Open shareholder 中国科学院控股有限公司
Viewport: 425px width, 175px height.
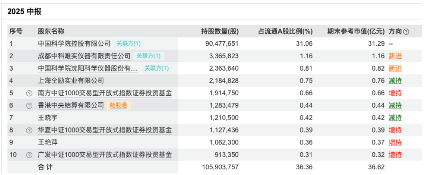74,43
